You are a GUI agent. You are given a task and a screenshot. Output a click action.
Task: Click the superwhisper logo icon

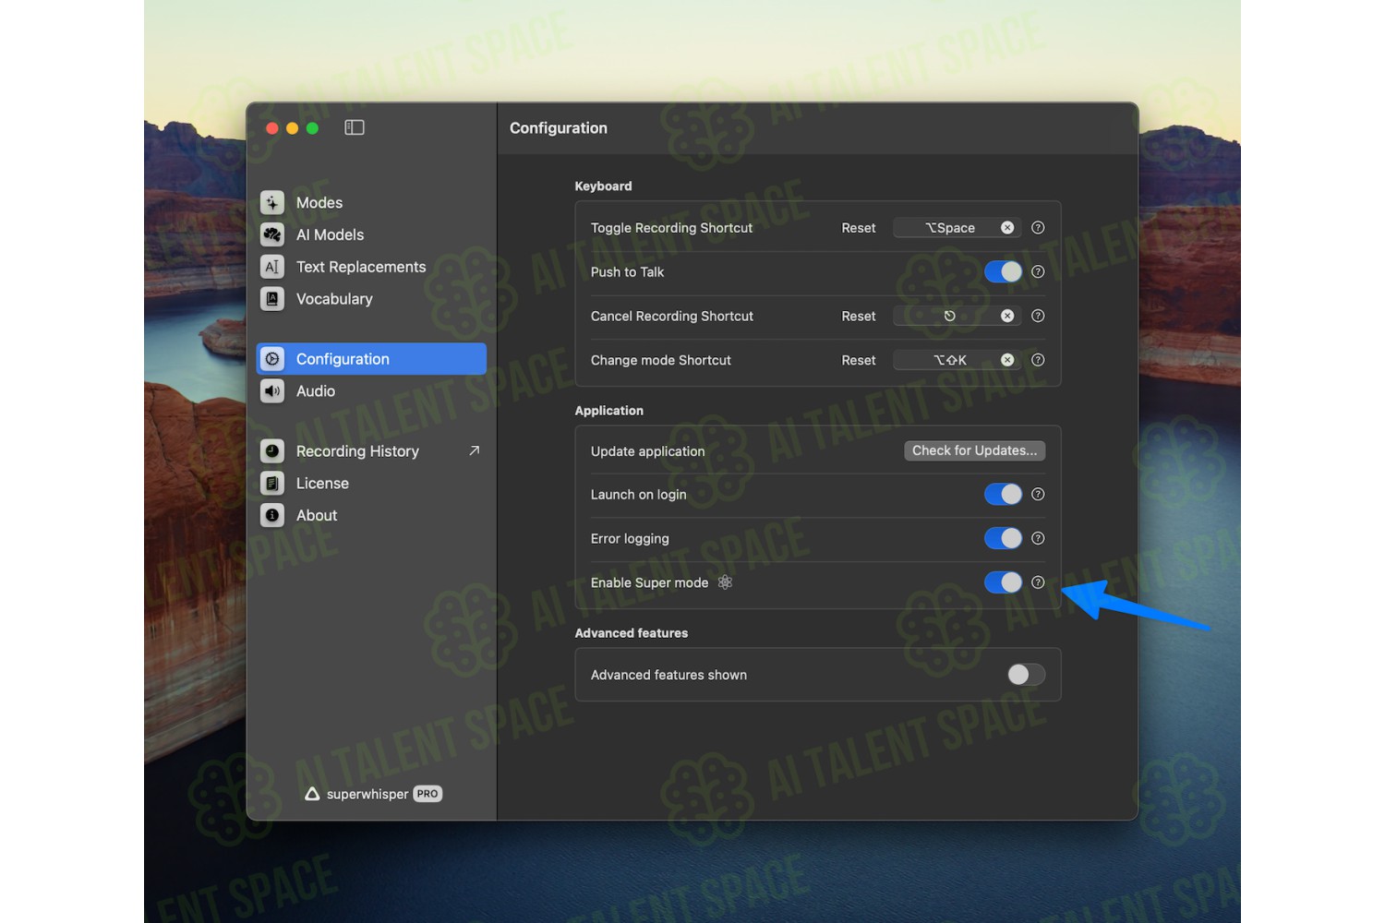pyautogui.click(x=312, y=794)
